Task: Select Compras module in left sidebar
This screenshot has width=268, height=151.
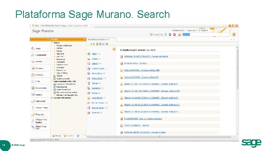Action: tap(38, 68)
